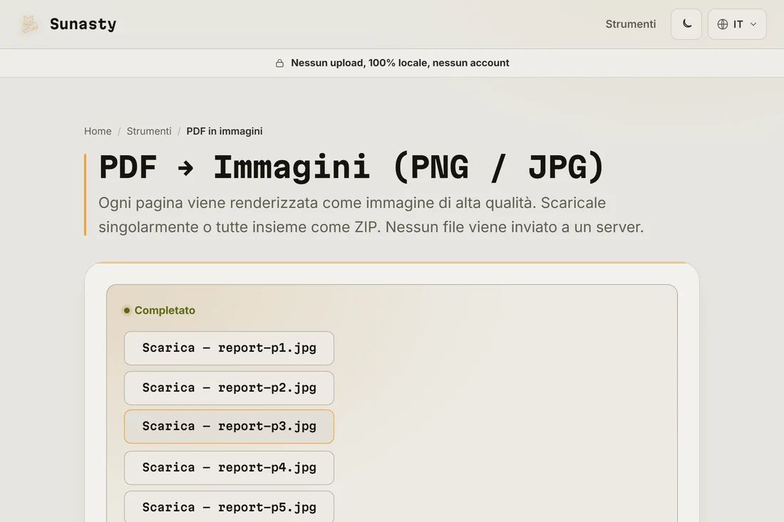The height and width of the screenshot is (522, 784).
Task: Select 'PDF in immagini' breadcrumb text
Action: [x=225, y=131]
